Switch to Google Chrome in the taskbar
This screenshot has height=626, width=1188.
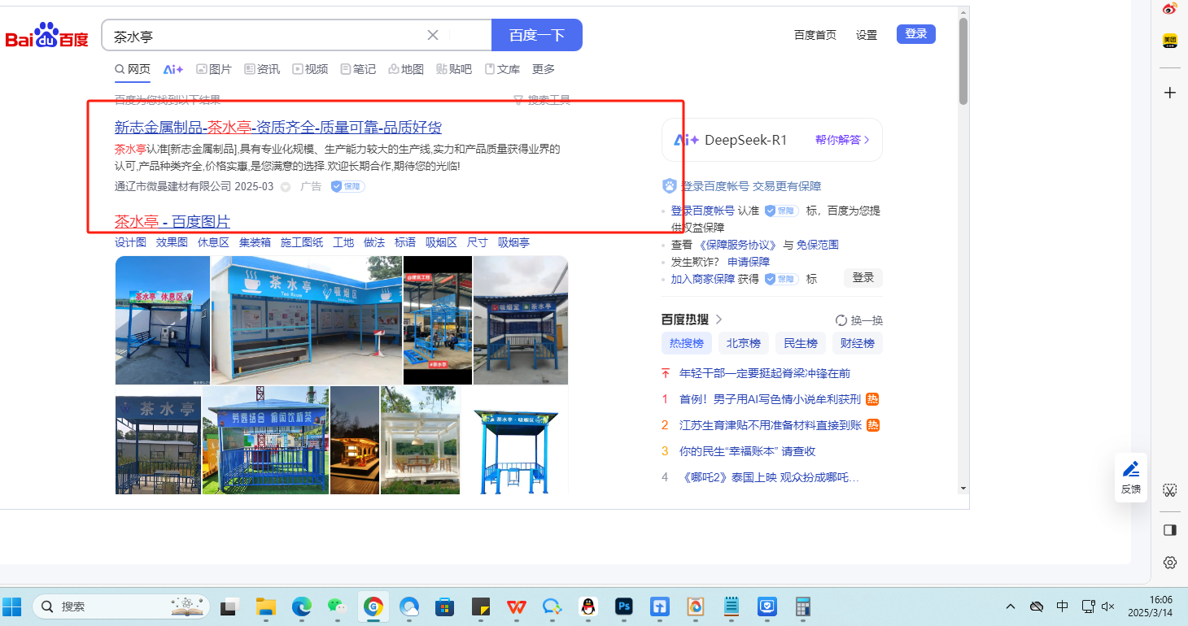pyautogui.click(x=373, y=606)
